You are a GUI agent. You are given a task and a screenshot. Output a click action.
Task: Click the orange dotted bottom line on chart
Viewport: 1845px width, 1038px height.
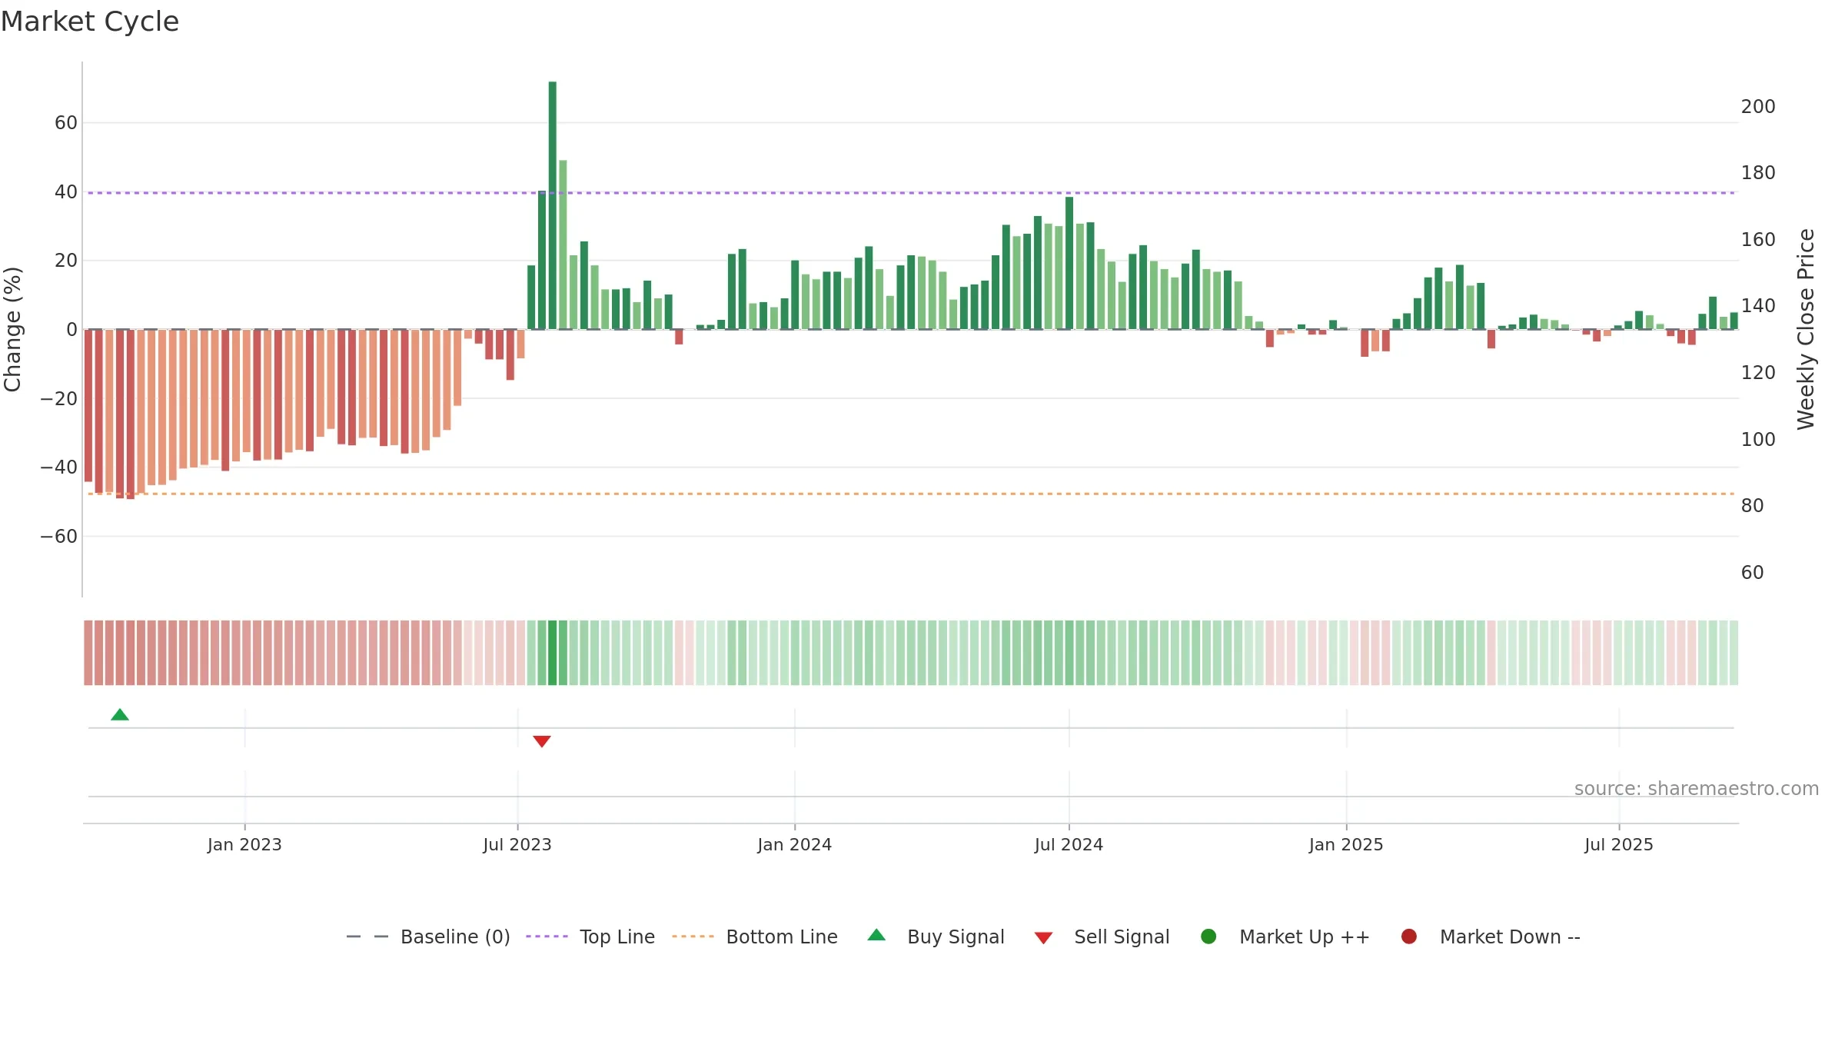click(x=911, y=494)
